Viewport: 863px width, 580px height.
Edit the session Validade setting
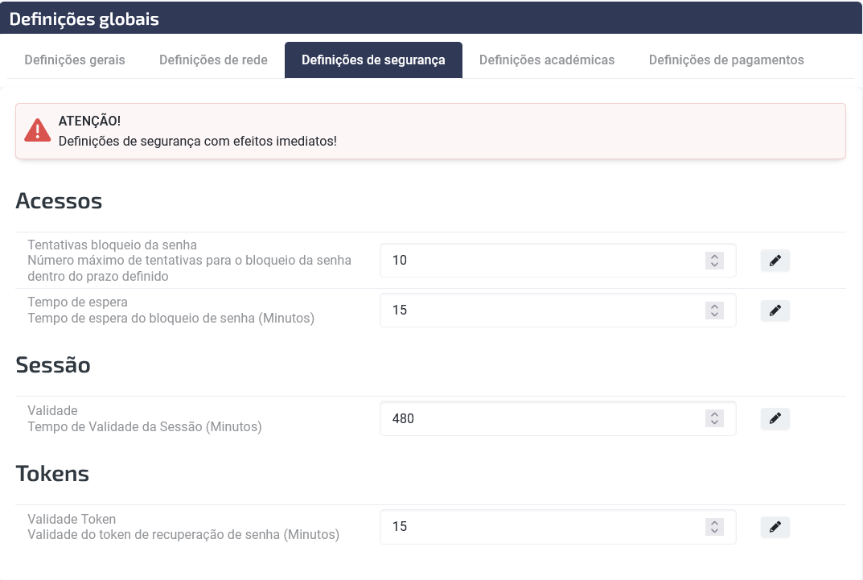pos(775,419)
